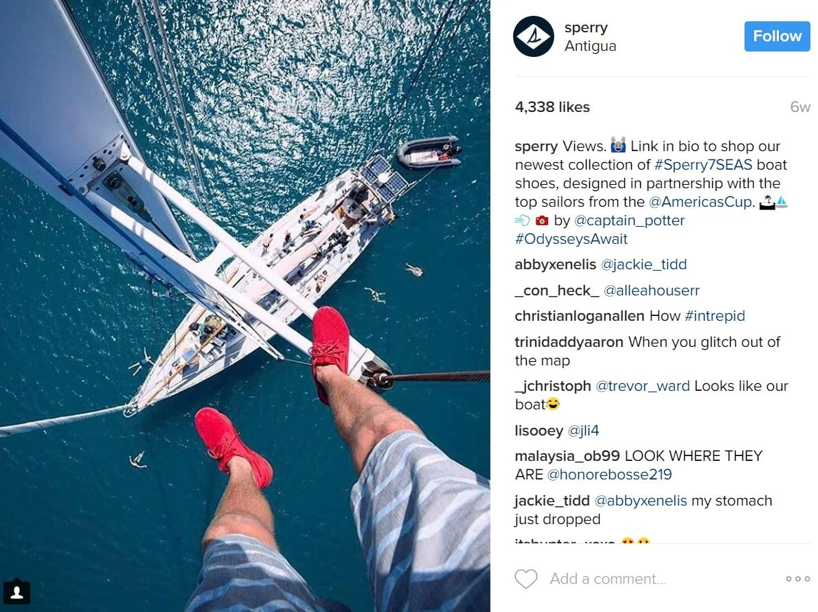
Task: Click the #Sperry7SEAS hashtag
Action: tap(703, 165)
